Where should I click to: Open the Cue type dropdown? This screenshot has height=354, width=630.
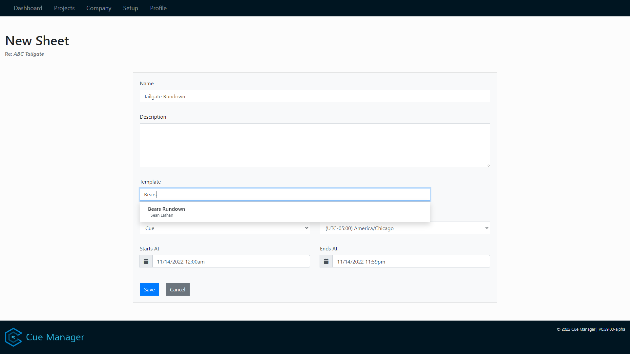[224, 228]
